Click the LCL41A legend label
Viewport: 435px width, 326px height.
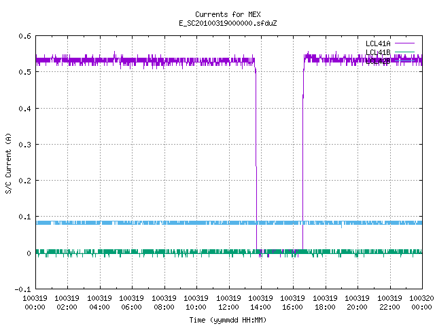378,43
